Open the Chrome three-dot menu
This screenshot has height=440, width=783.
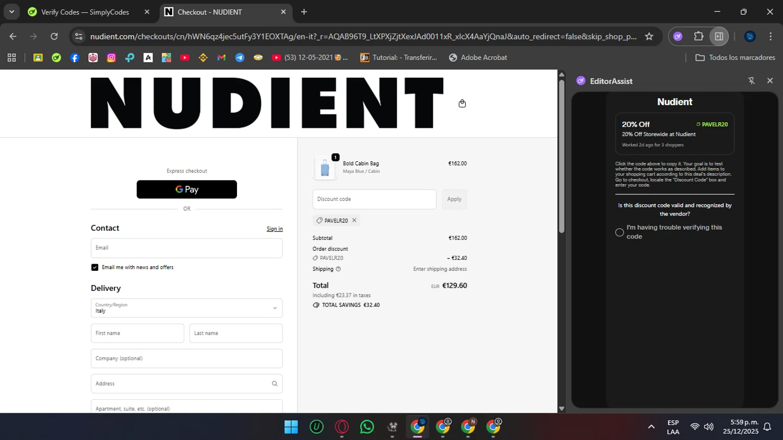[x=770, y=37]
